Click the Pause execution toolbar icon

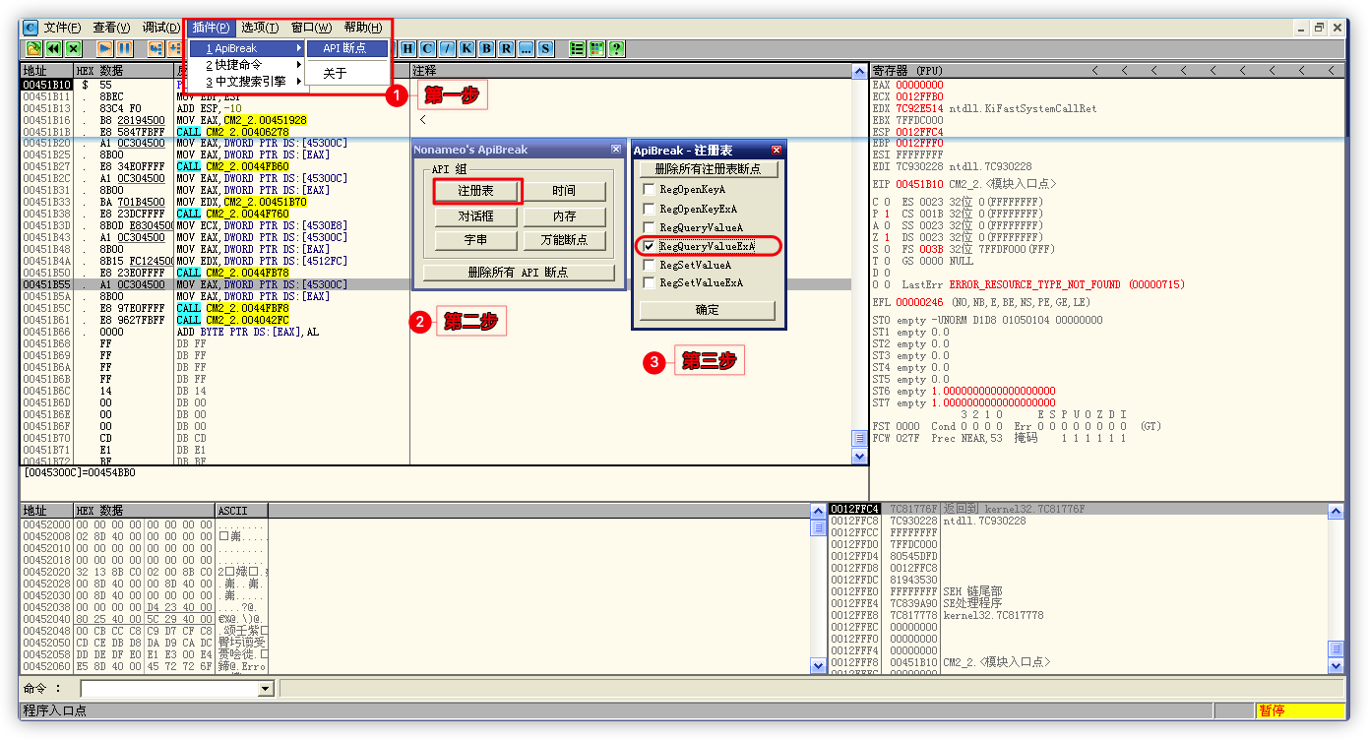125,48
